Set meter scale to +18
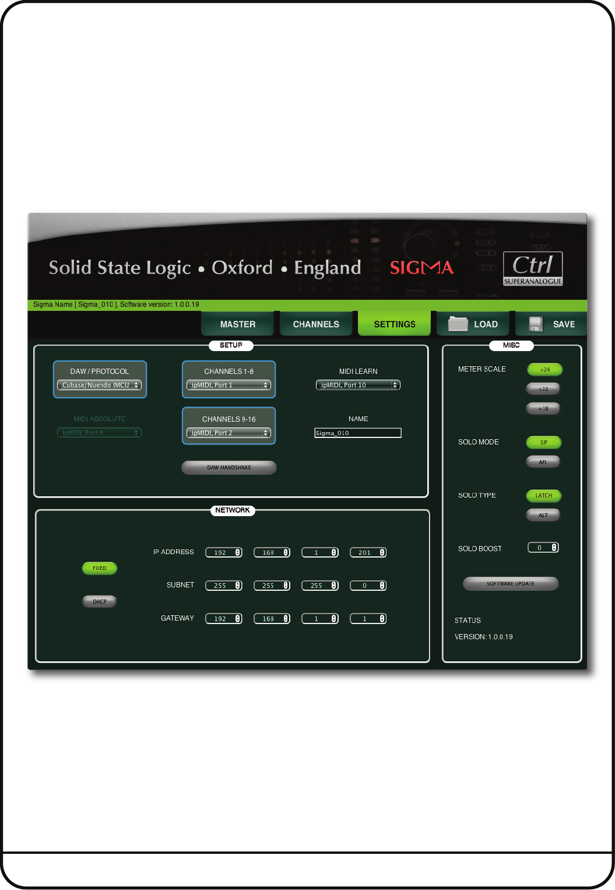The image size is (615, 890). click(x=543, y=409)
